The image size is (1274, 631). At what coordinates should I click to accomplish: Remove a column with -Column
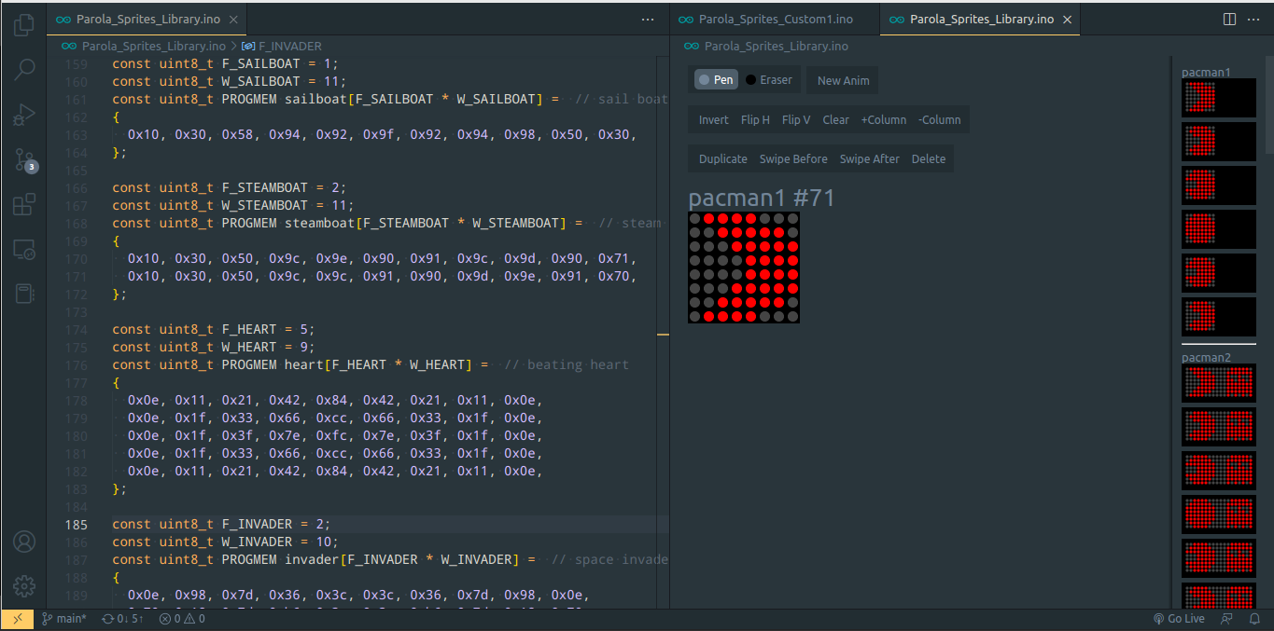click(x=939, y=119)
